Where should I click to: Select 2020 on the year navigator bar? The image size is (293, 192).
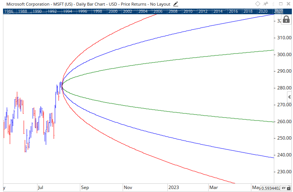pos(263,11)
